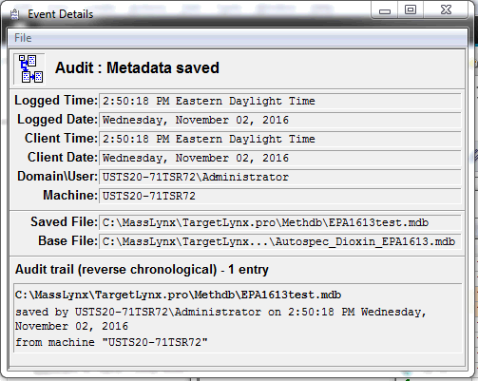The image size is (478, 381).
Task: Click the 'Saved File:' label
Action: pos(64,222)
